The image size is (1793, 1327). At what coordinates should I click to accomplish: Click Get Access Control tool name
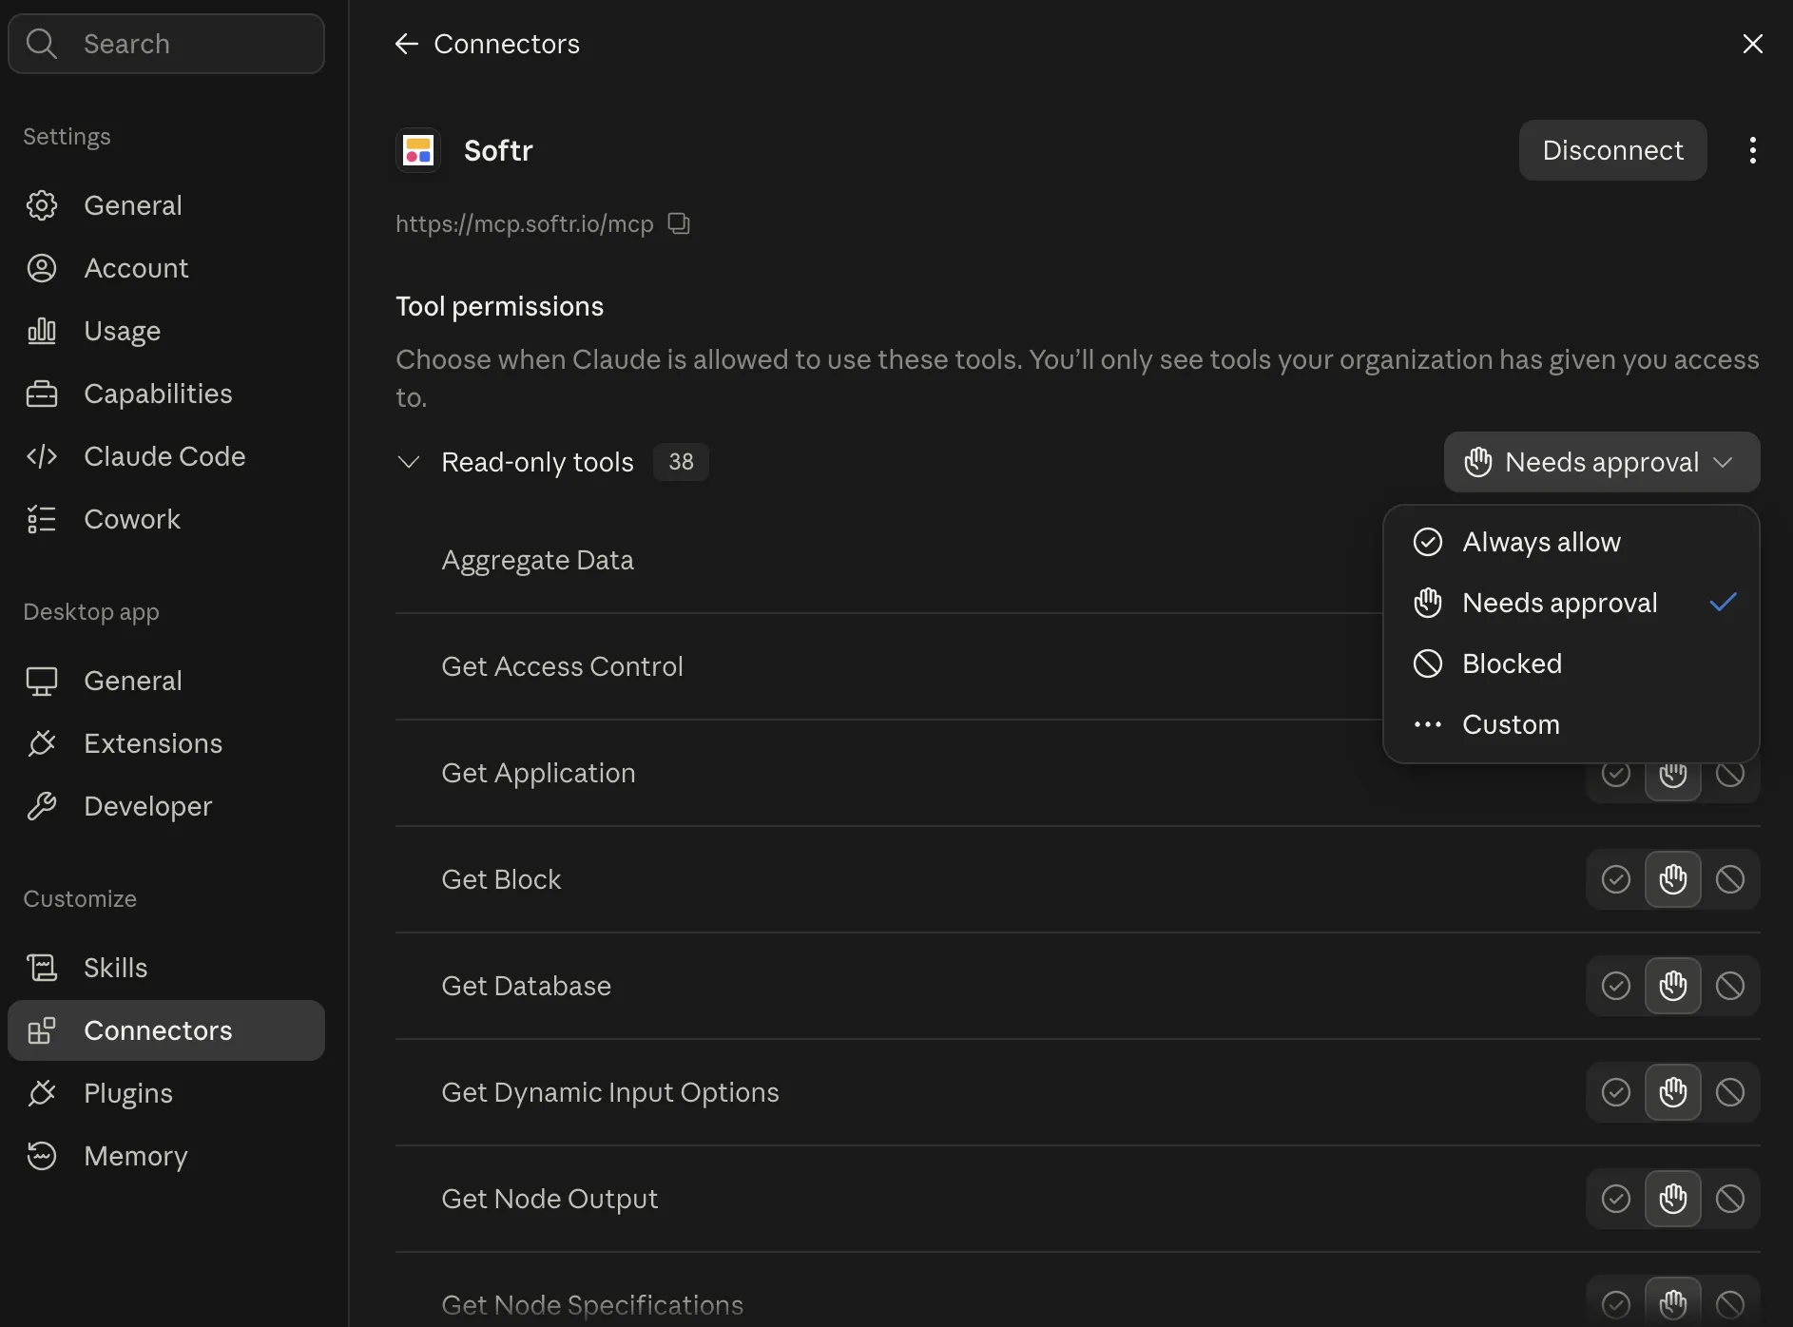(562, 666)
